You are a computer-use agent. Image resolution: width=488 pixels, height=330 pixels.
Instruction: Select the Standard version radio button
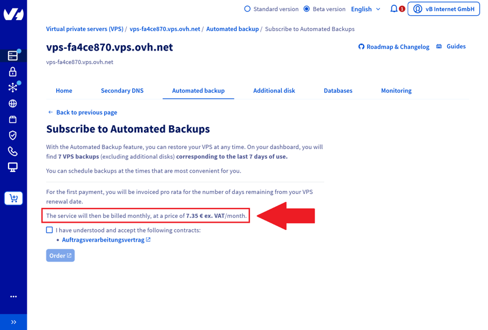(x=247, y=9)
